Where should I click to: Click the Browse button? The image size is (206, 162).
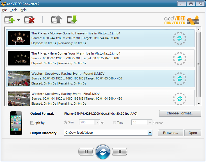tap(171, 133)
